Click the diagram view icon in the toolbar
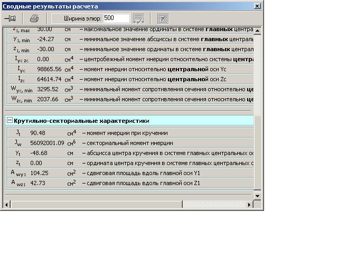 [x=162, y=18]
